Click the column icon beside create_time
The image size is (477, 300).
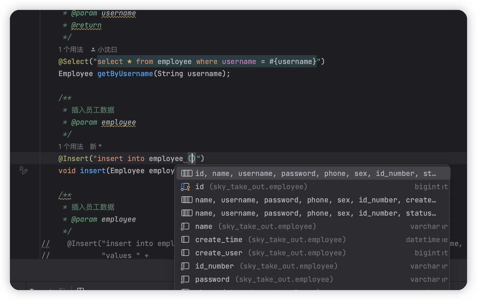[x=185, y=240]
